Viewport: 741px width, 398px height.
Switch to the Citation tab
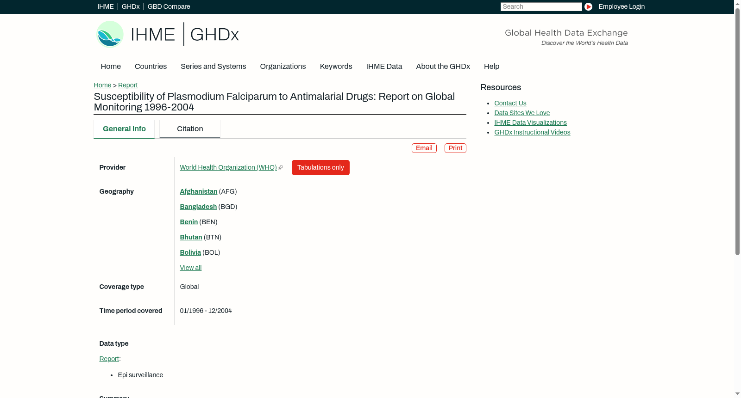click(190, 129)
